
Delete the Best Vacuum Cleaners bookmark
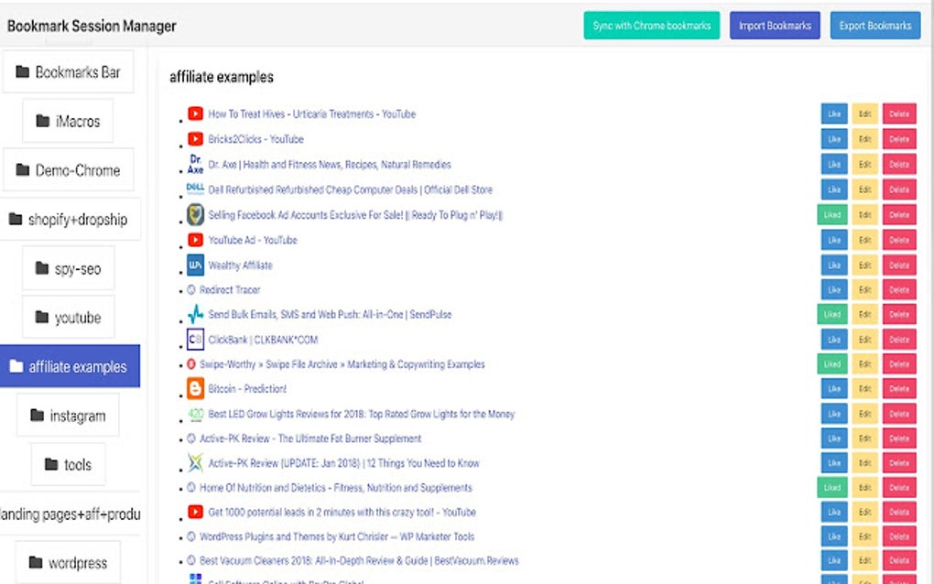(899, 560)
